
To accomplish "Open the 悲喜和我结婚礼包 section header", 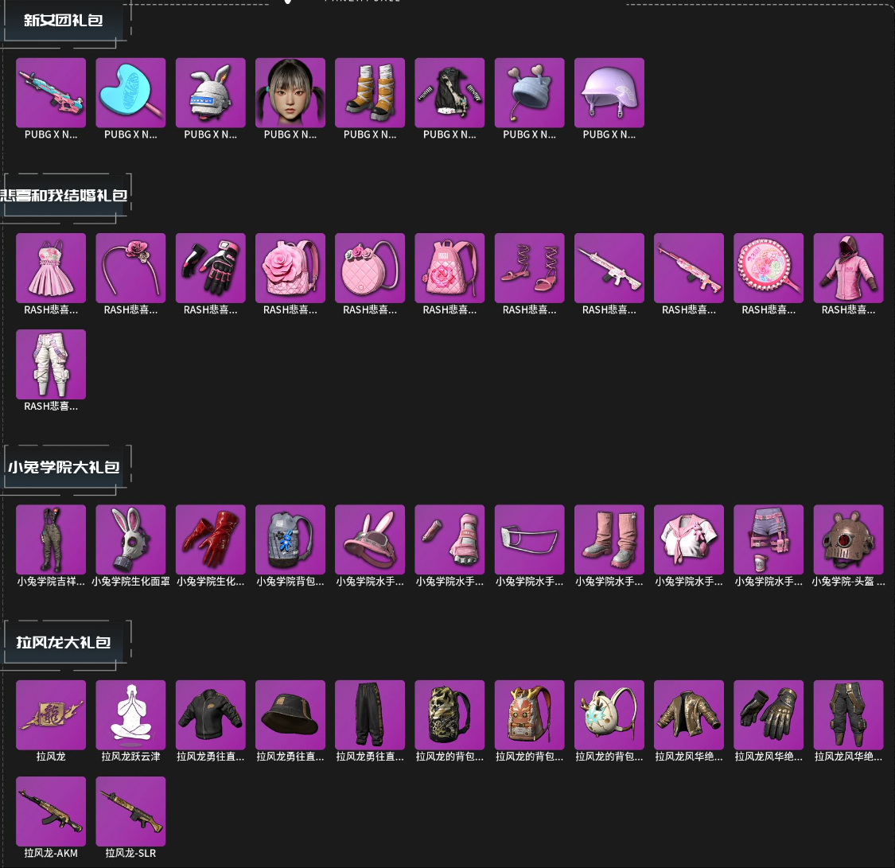I will 64,196.
